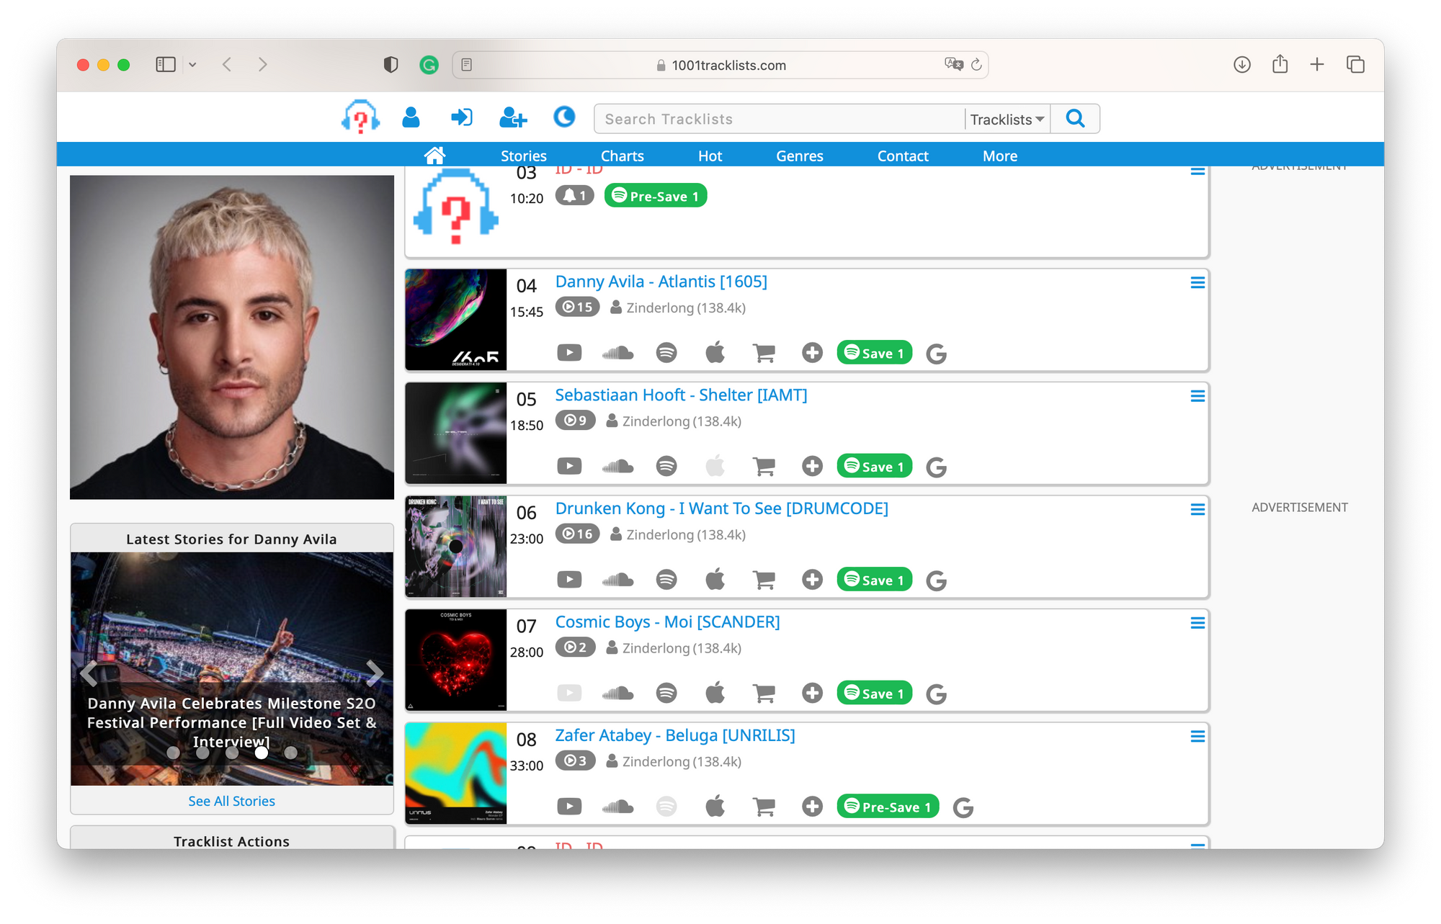This screenshot has width=1441, height=924.
Task: Open Apple Music icon for Cosmic Boys - Moi
Action: click(x=715, y=693)
